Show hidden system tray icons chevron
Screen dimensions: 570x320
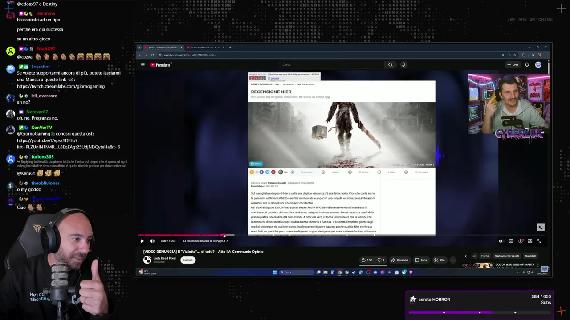point(518,272)
